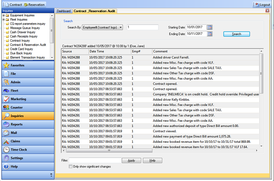This screenshot has width=274, height=181.
Task: Click the Counter people icon
Action: coord(6,108)
